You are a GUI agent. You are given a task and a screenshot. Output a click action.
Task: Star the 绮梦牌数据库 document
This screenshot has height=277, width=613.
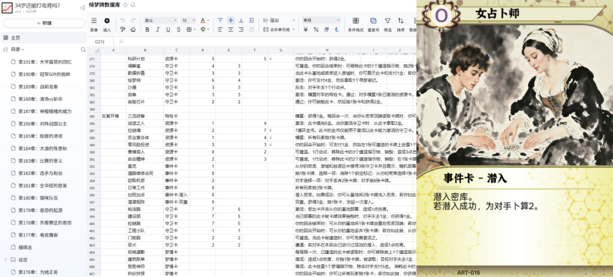click(125, 4)
